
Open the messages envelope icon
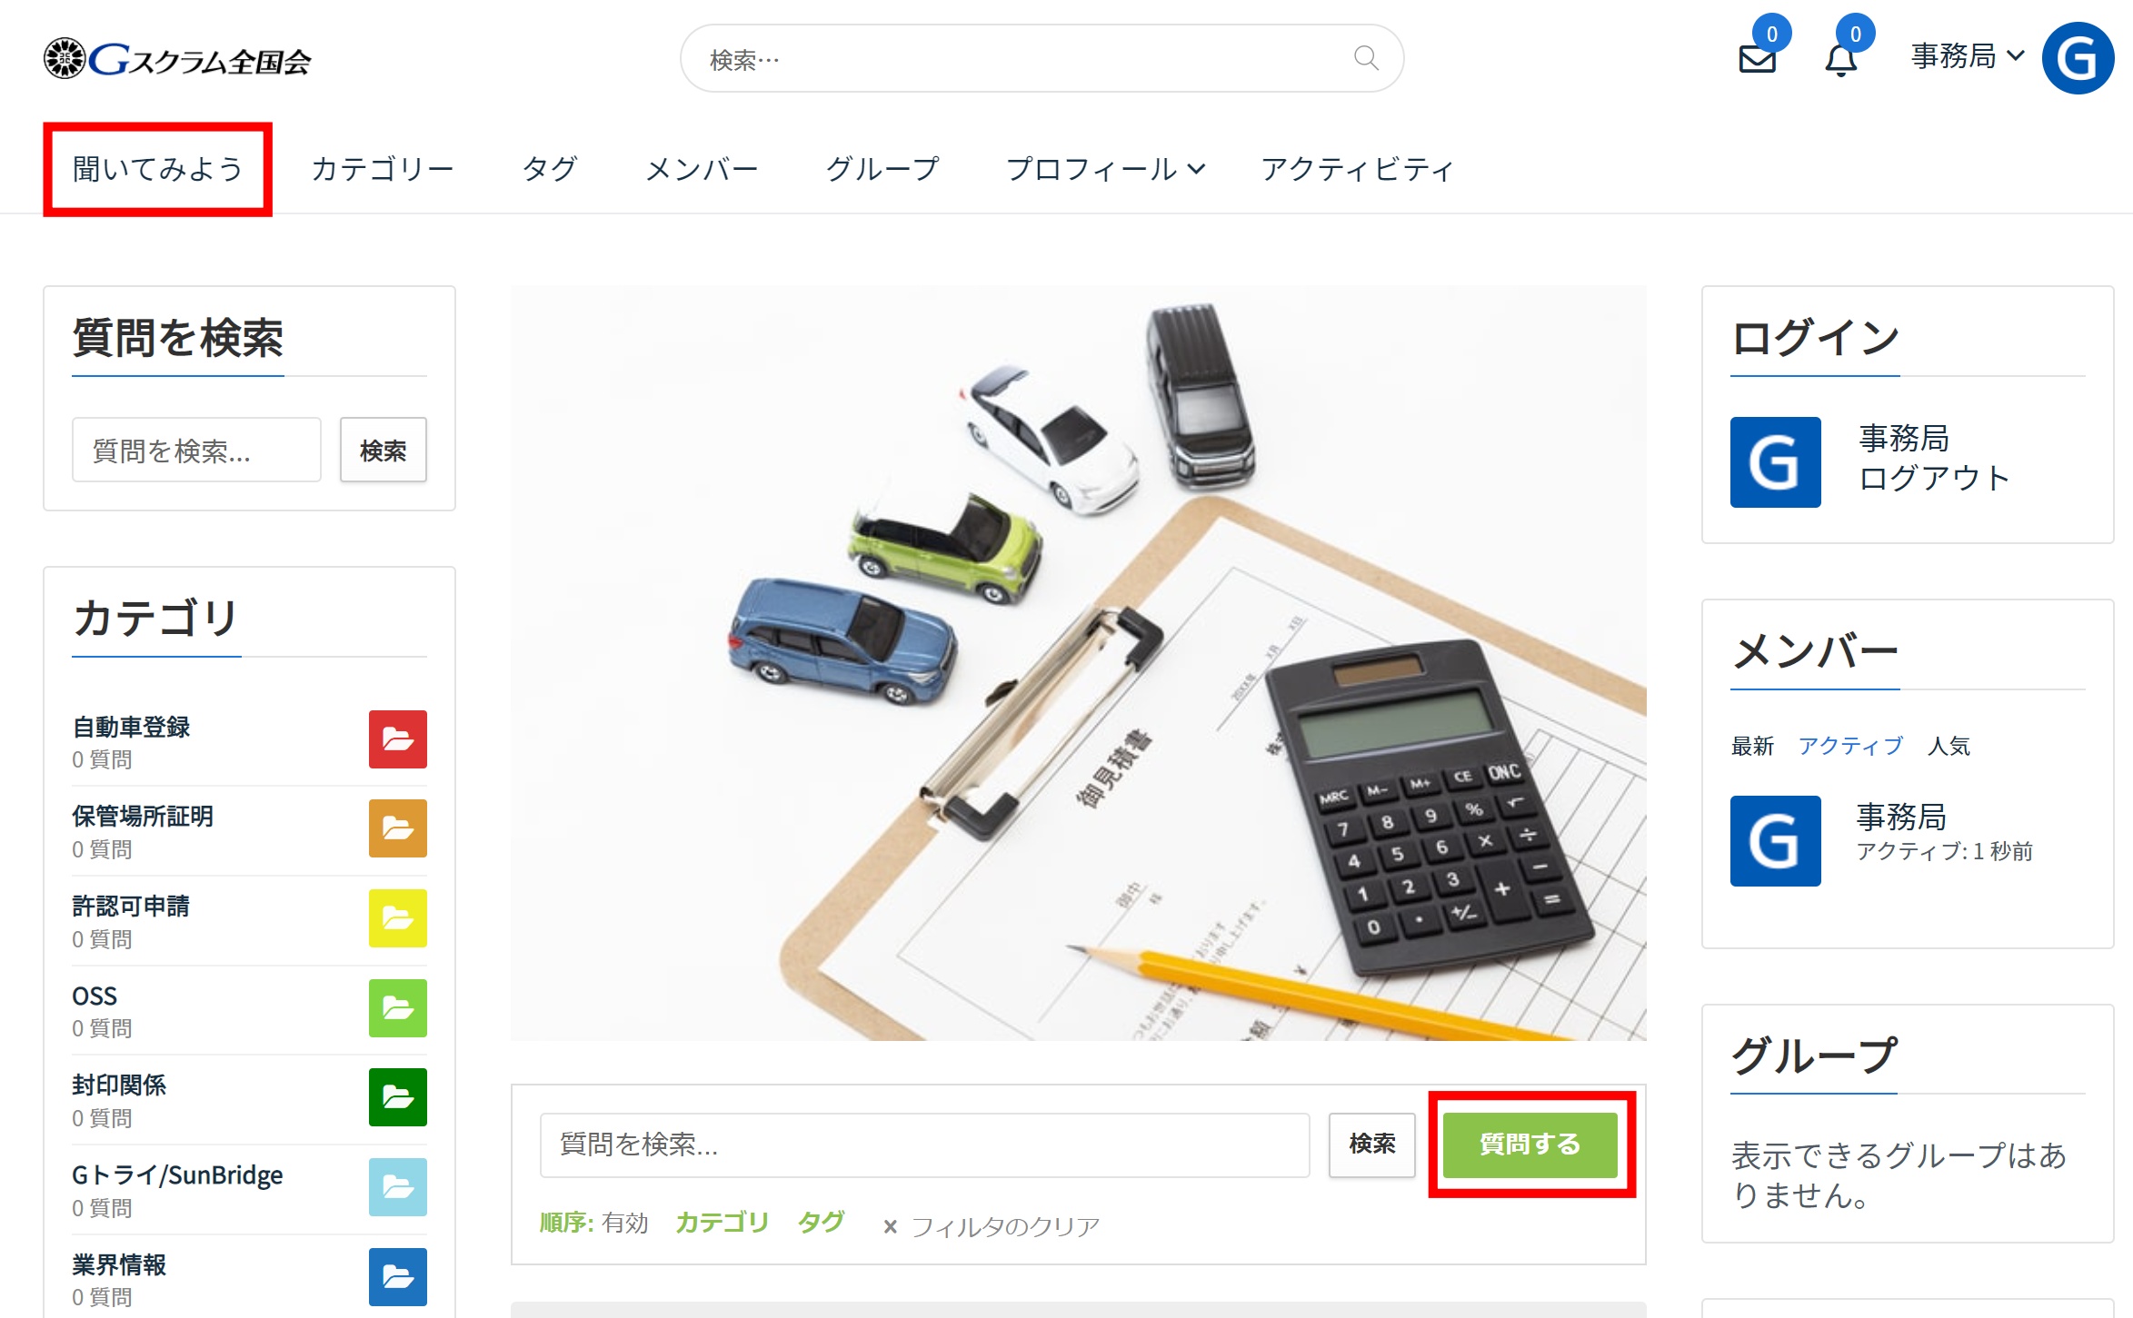click(x=1757, y=60)
